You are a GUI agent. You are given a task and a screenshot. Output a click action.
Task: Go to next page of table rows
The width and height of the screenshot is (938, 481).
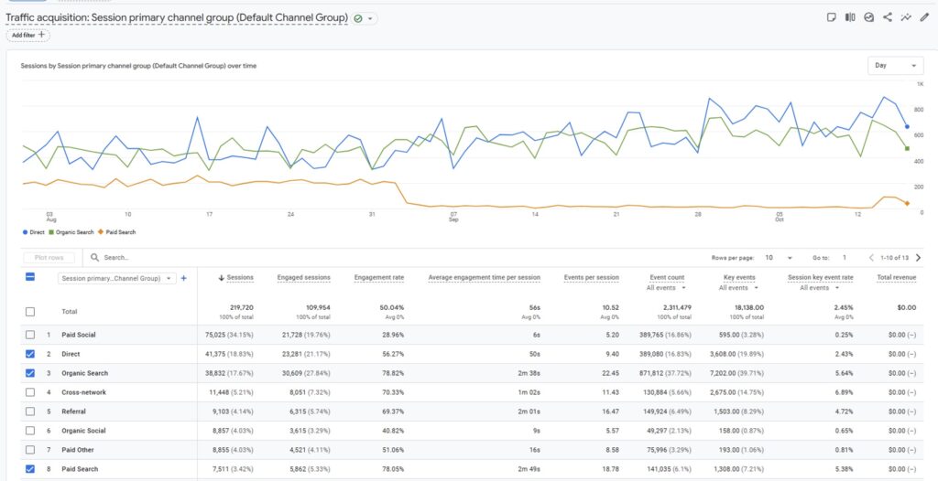919,258
